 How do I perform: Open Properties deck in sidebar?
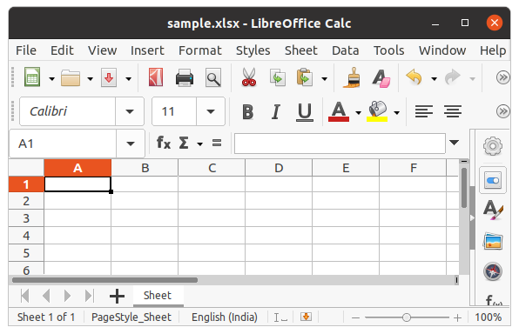[493, 181]
